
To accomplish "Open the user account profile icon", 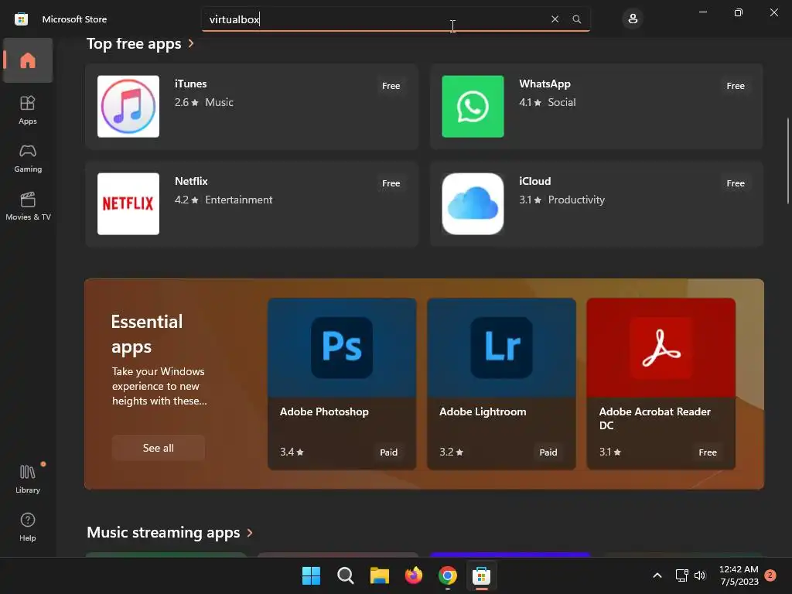I will (633, 19).
